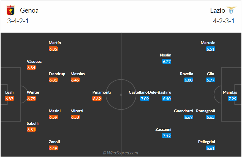Open the Genoa team name link
The height and width of the screenshot is (157, 242).
(29, 10)
